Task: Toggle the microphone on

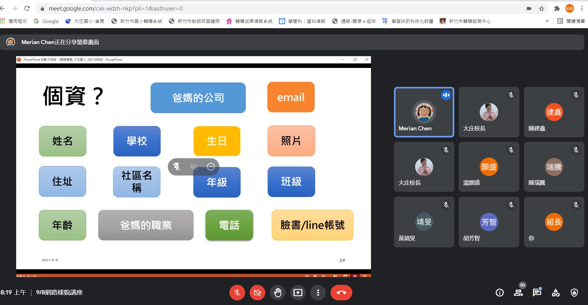Action: tap(237, 293)
